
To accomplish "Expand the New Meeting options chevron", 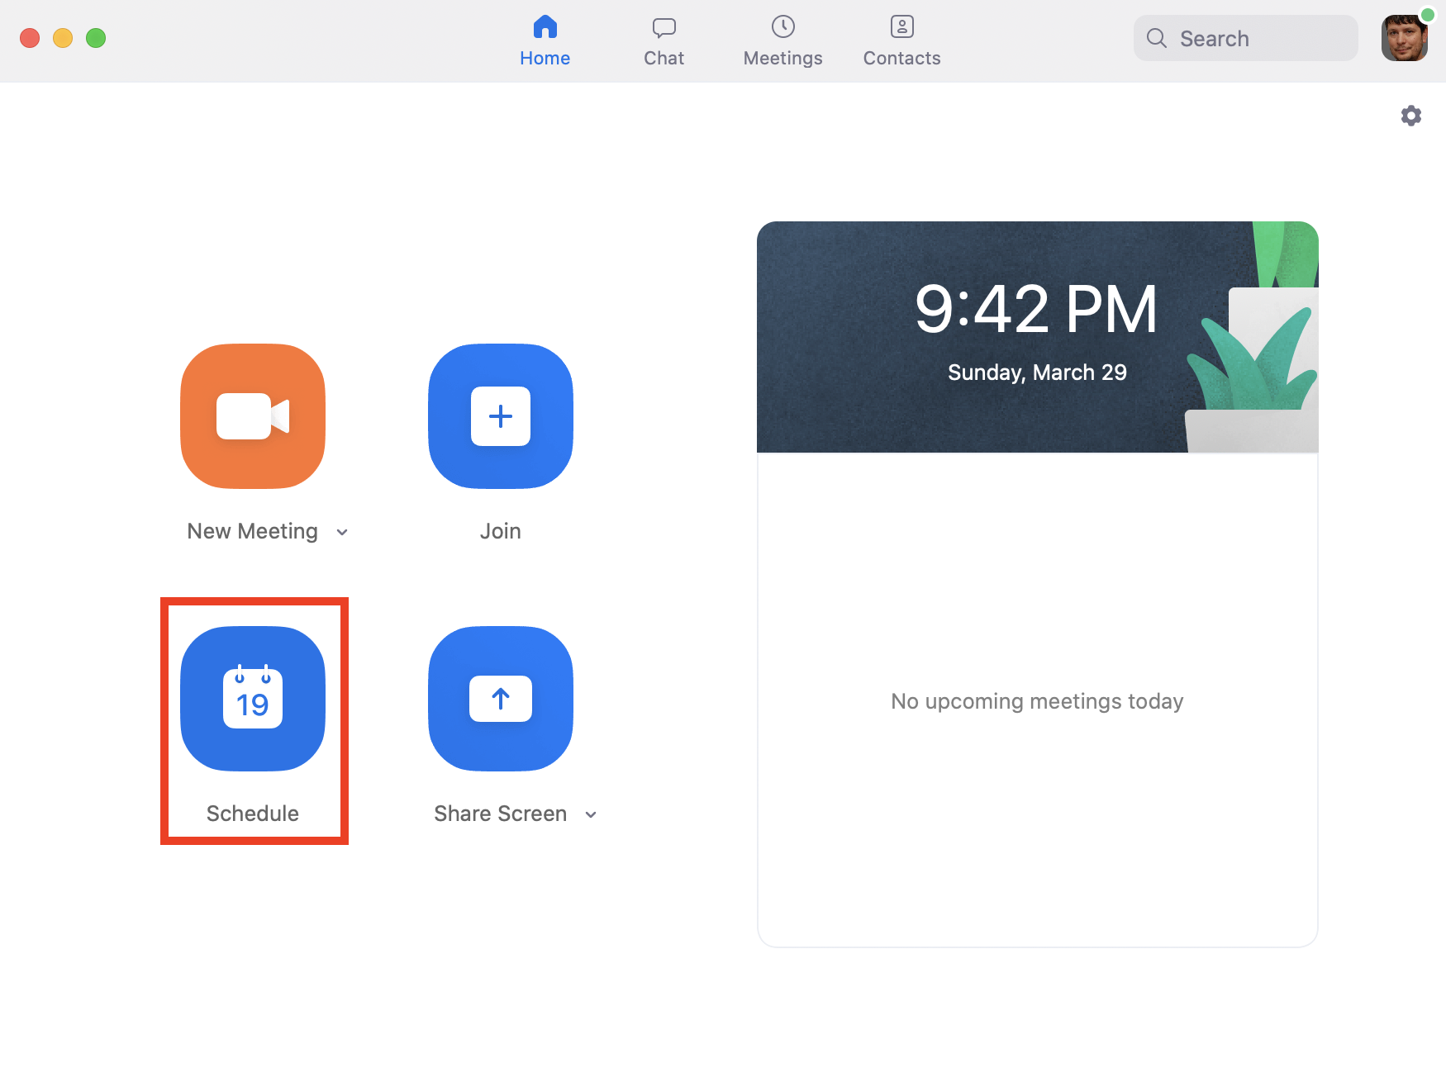I will tap(342, 532).
